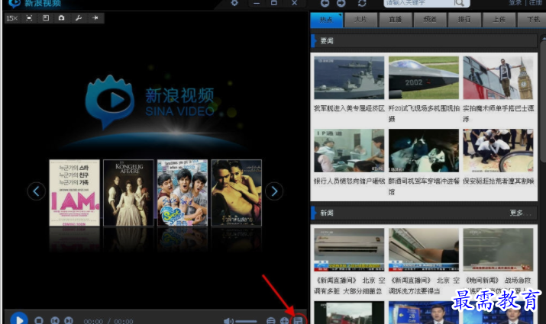Open the news anchor thumbnail at bottom
This screenshot has height=324, width=546.
[x=423, y=313]
